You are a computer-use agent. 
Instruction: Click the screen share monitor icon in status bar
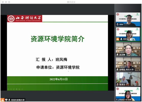(x=6, y=100)
